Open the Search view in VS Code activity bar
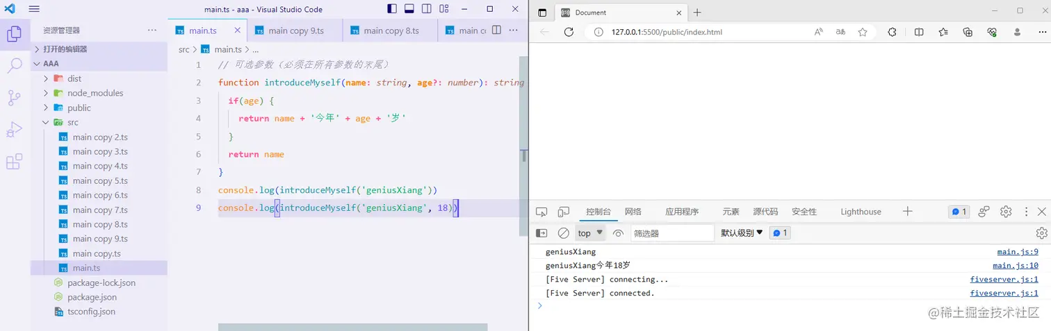The height and width of the screenshot is (331, 1051). pyautogui.click(x=14, y=66)
